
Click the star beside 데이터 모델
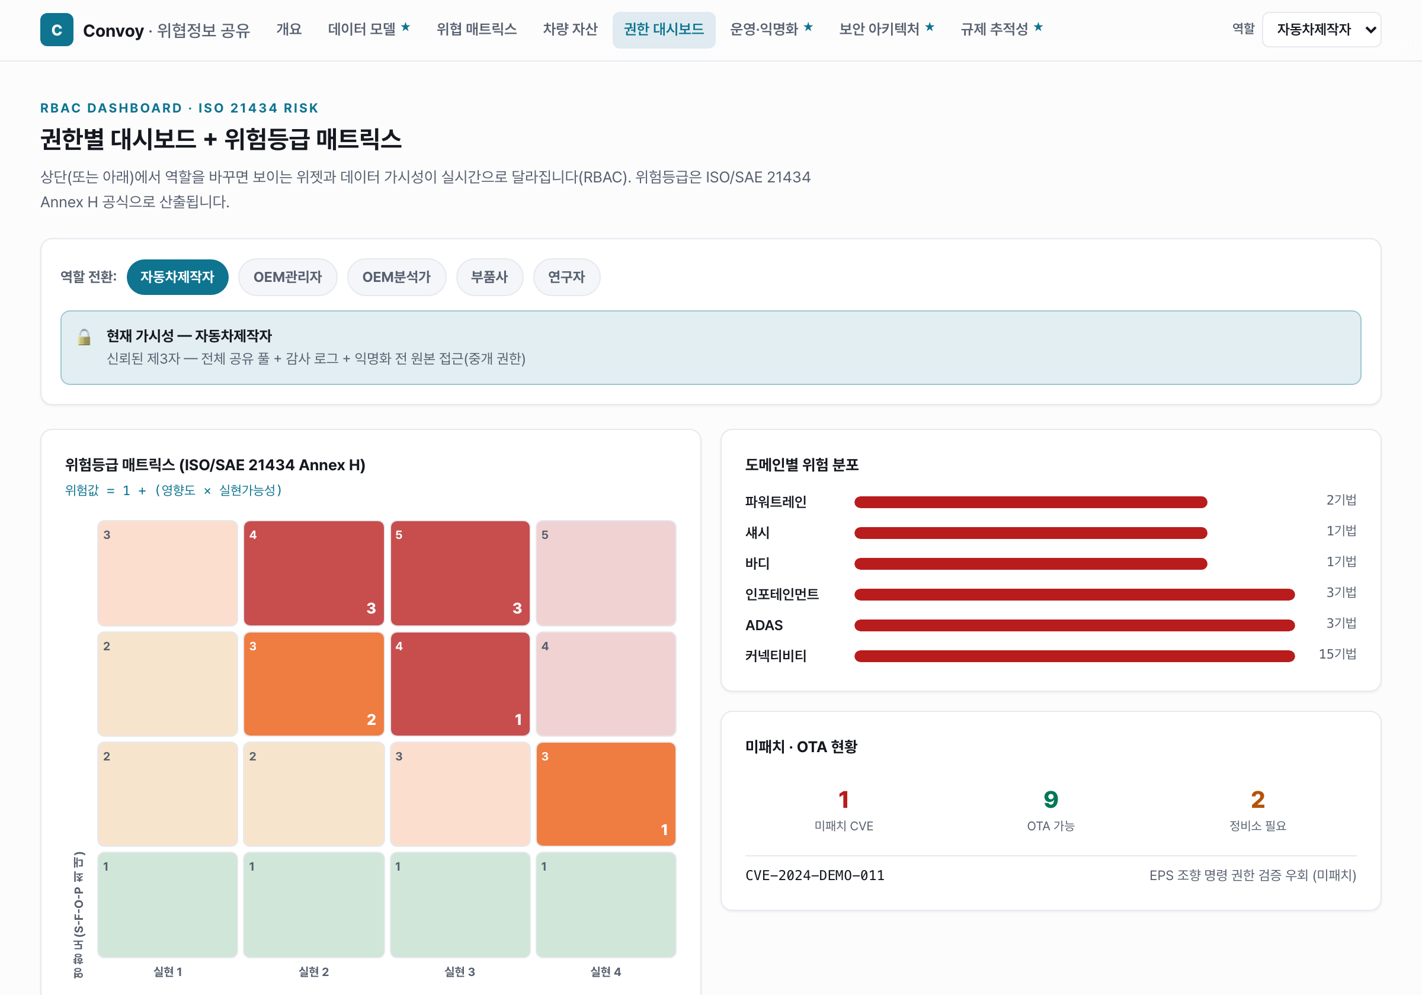(x=406, y=27)
